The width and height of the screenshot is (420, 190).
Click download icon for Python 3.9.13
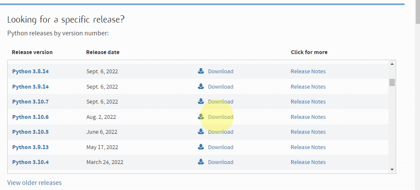click(201, 147)
